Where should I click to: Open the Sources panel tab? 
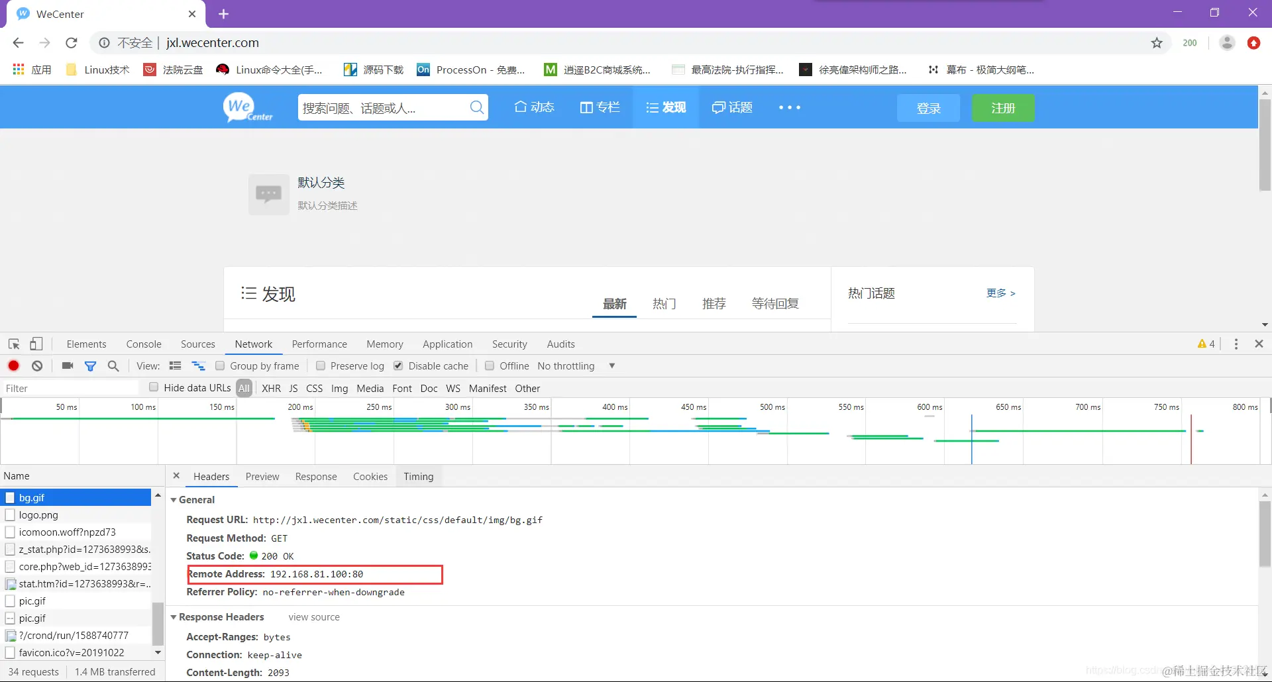coord(198,344)
